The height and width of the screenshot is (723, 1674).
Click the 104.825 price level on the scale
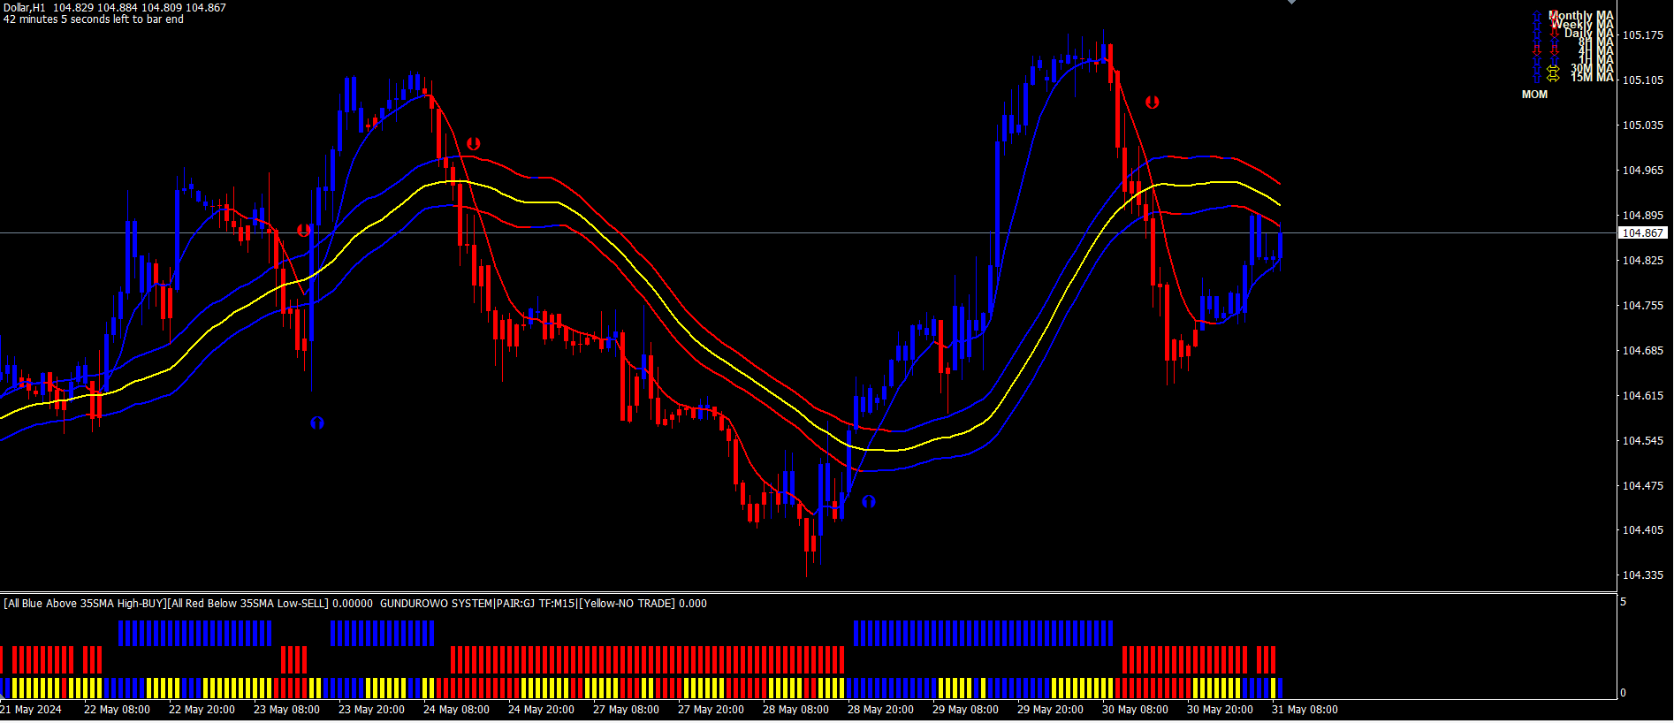click(1642, 261)
